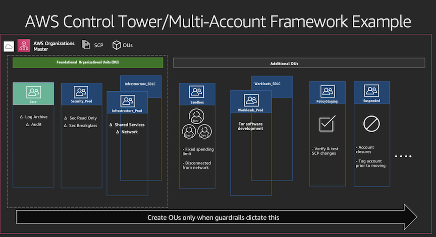Click the SCP documents icon
436x237 pixels.
(86, 45)
